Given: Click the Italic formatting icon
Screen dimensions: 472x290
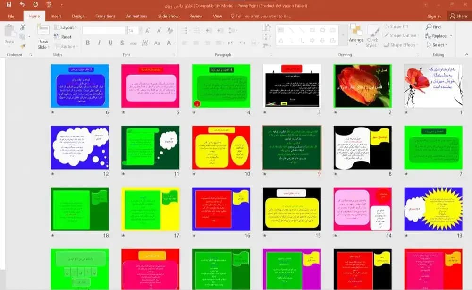Looking at the screenshot, I should click(99, 43).
